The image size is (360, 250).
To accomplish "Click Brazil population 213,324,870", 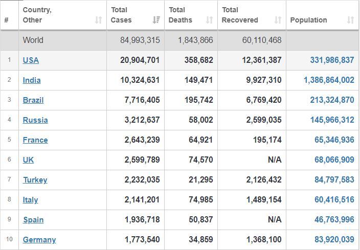I will pyautogui.click(x=332, y=100).
